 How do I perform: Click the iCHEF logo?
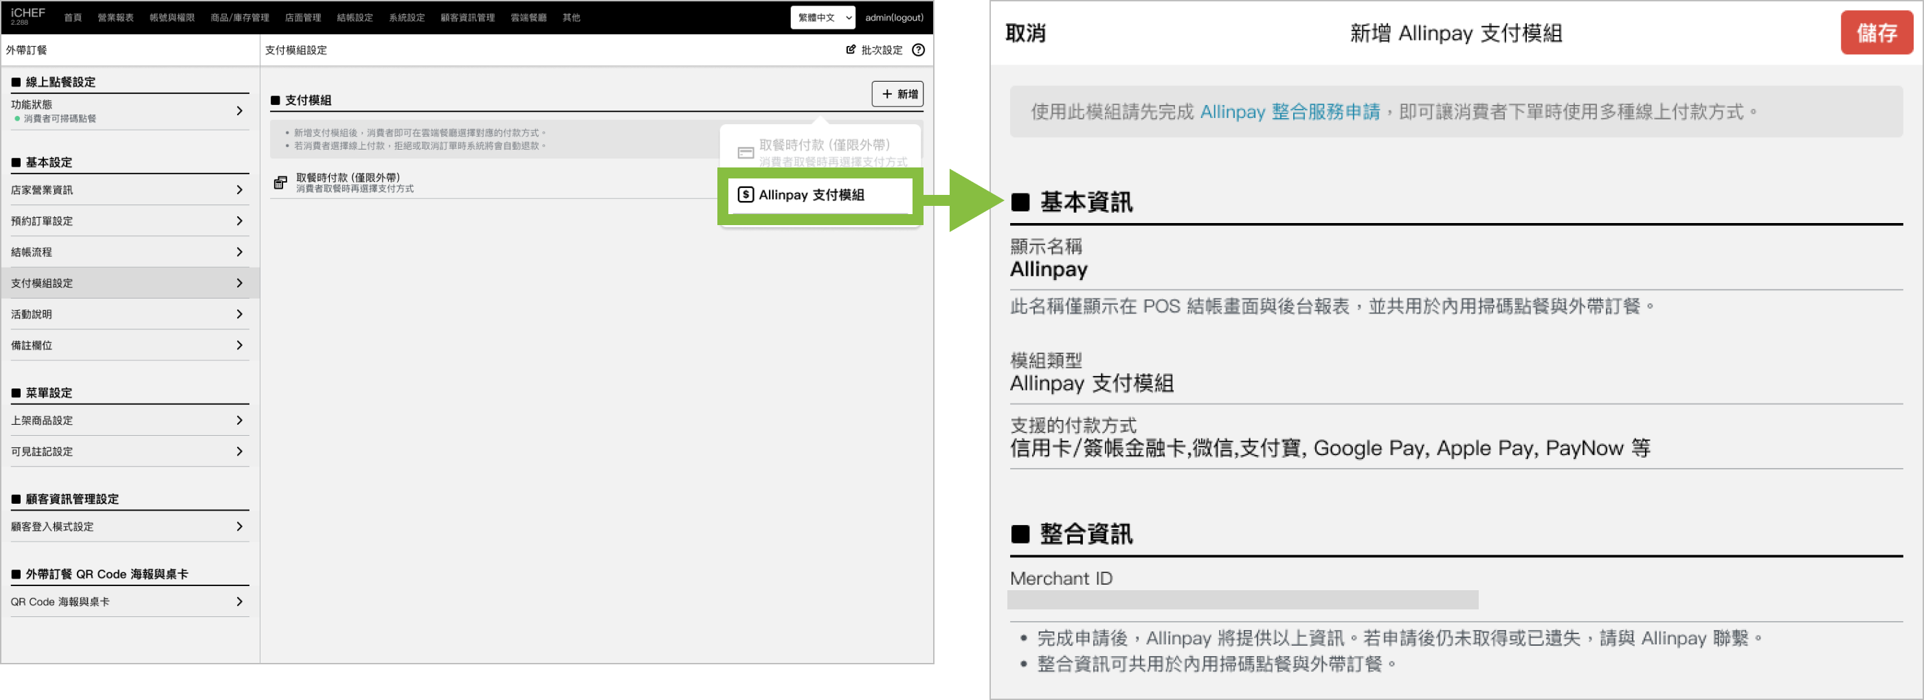[27, 16]
